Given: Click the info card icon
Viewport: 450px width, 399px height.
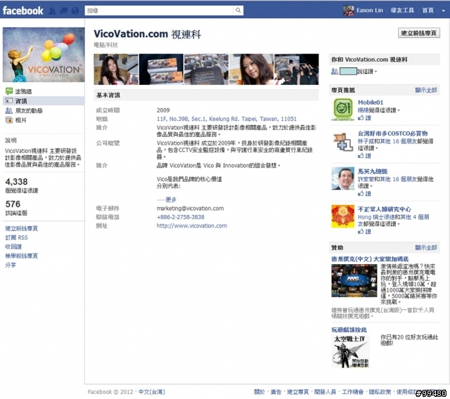Looking at the screenshot, I should (9, 100).
